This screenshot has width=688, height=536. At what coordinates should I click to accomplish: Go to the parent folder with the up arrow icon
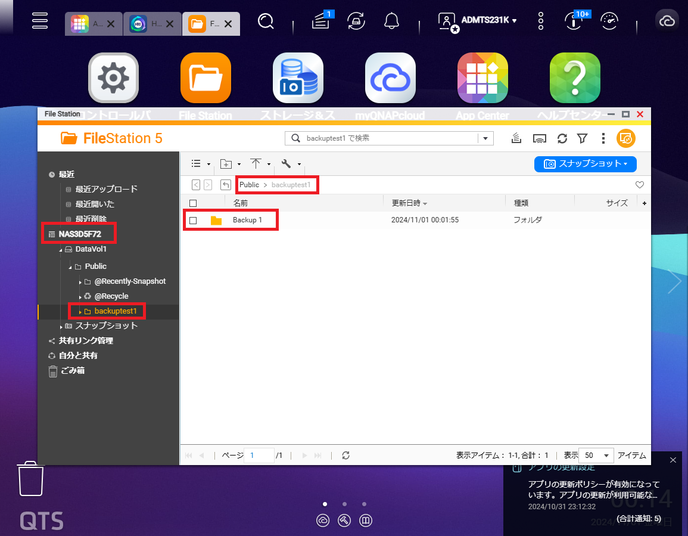[226, 185]
